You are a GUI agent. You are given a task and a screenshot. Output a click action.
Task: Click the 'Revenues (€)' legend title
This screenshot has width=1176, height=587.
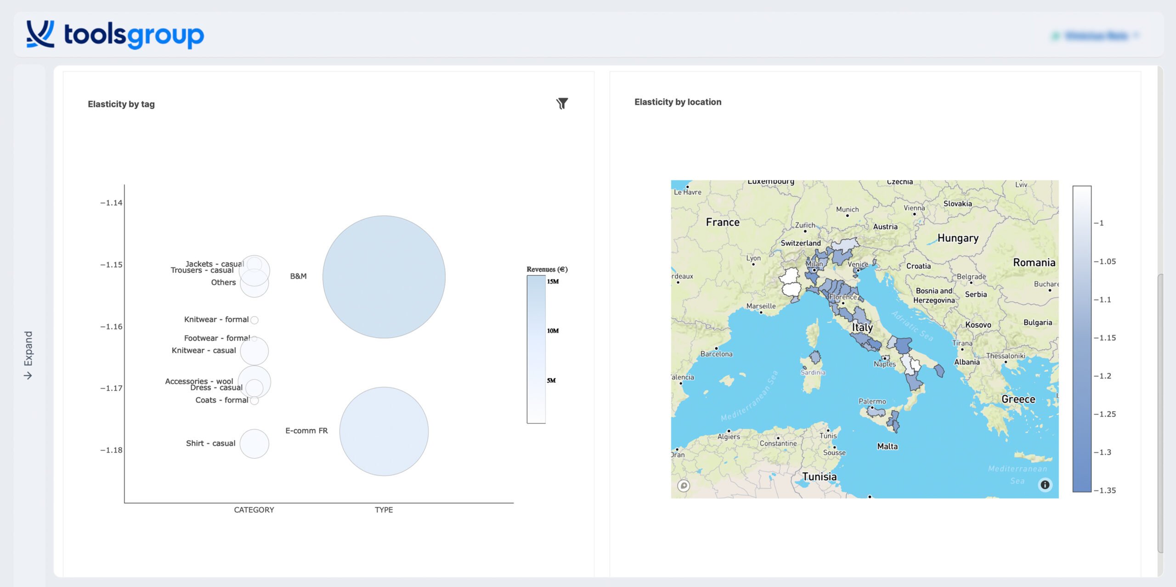click(x=547, y=269)
